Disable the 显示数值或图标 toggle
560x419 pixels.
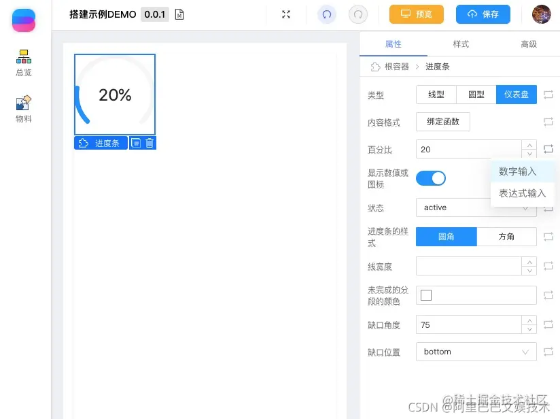[431, 177]
